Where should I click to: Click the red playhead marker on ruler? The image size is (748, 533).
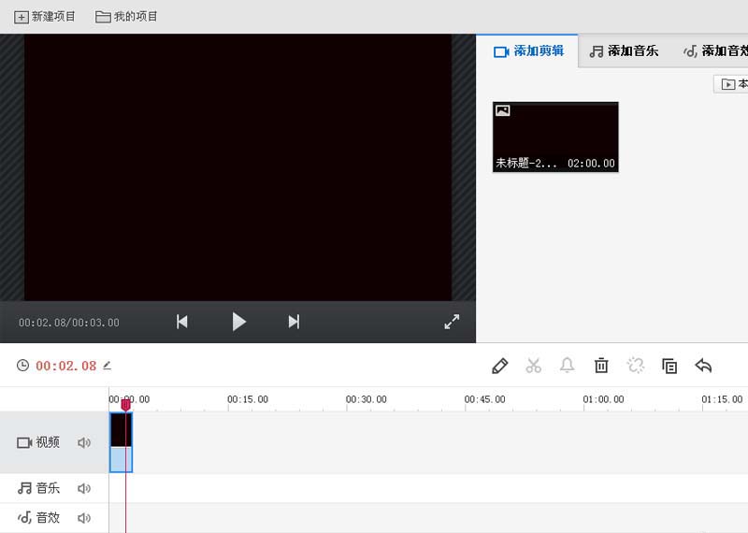pos(125,405)
